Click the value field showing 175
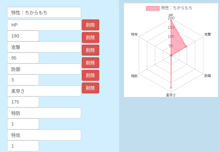220x152 pixels. [23, 102]
